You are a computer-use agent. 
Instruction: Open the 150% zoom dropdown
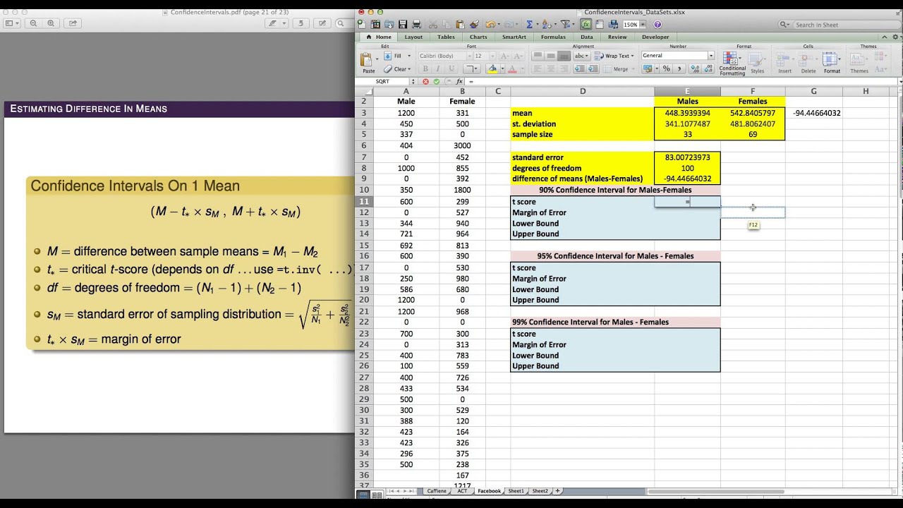(643, 24)
